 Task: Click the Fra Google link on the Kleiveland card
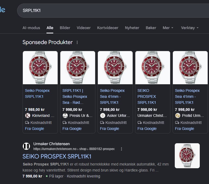coord(35,129)
